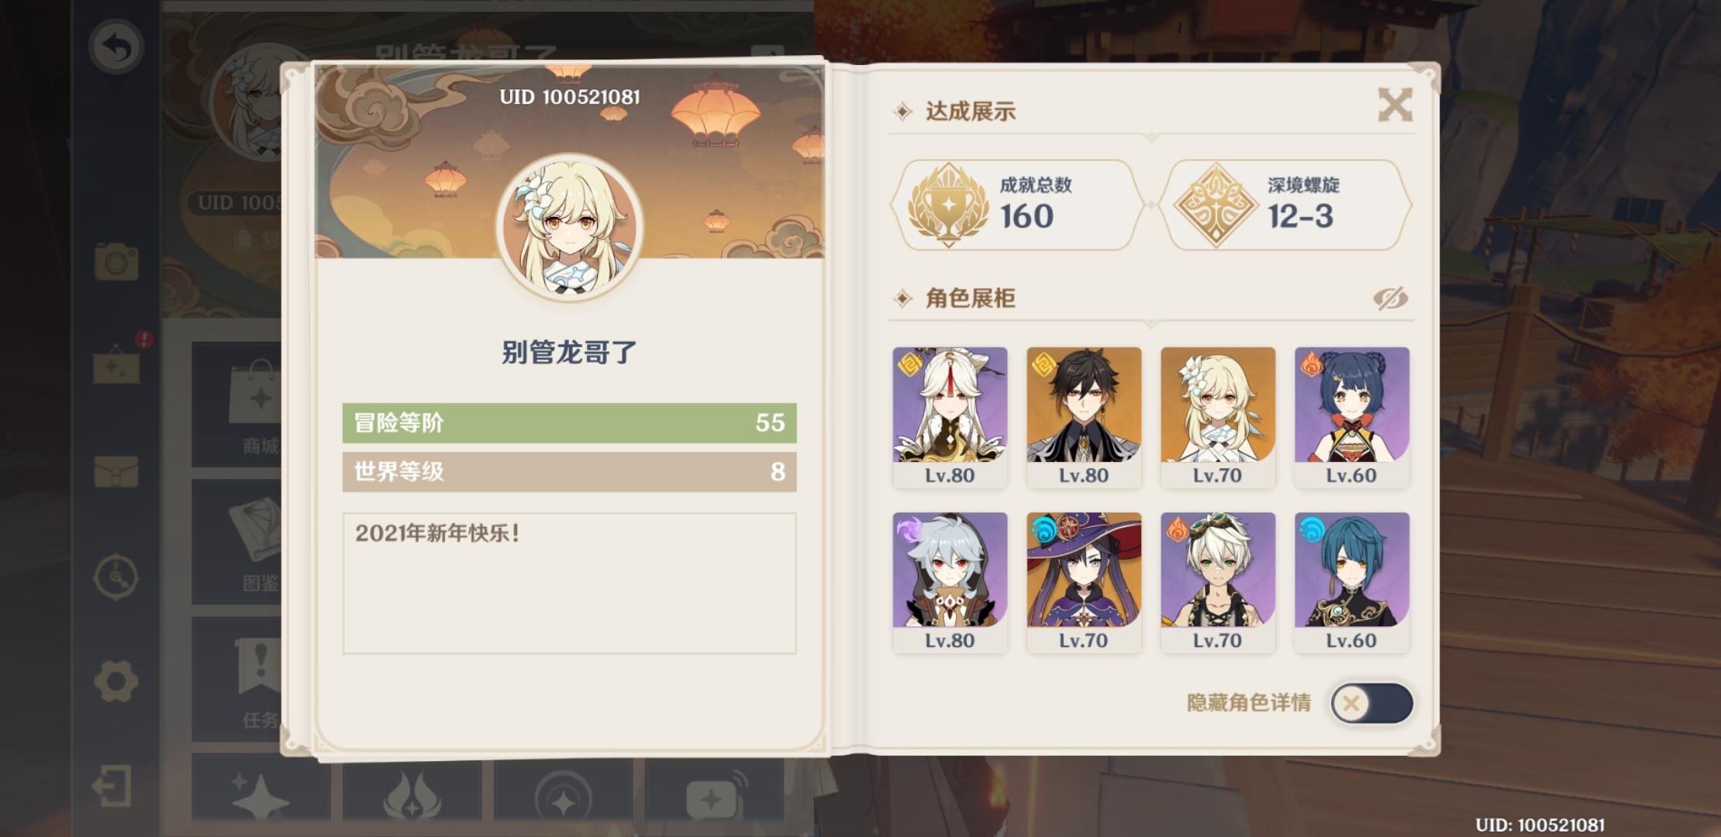Open the gift box notices icon

tap(118, 364)
